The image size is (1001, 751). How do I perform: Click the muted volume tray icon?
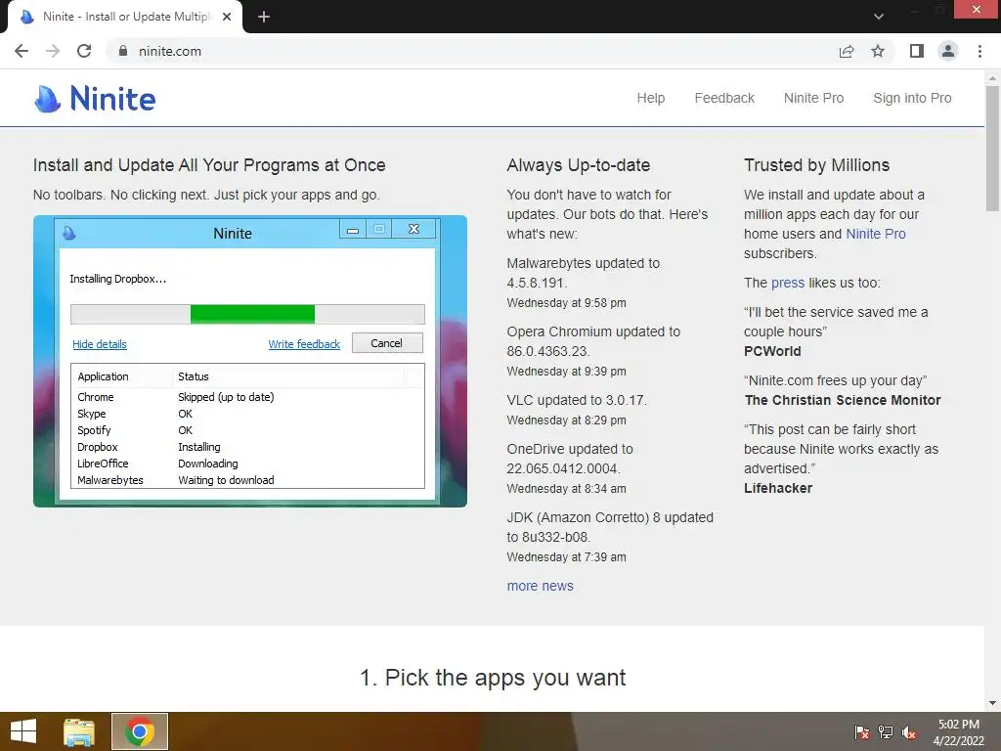point(909,731)
